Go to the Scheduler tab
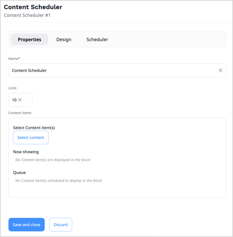 click(97, 40)
